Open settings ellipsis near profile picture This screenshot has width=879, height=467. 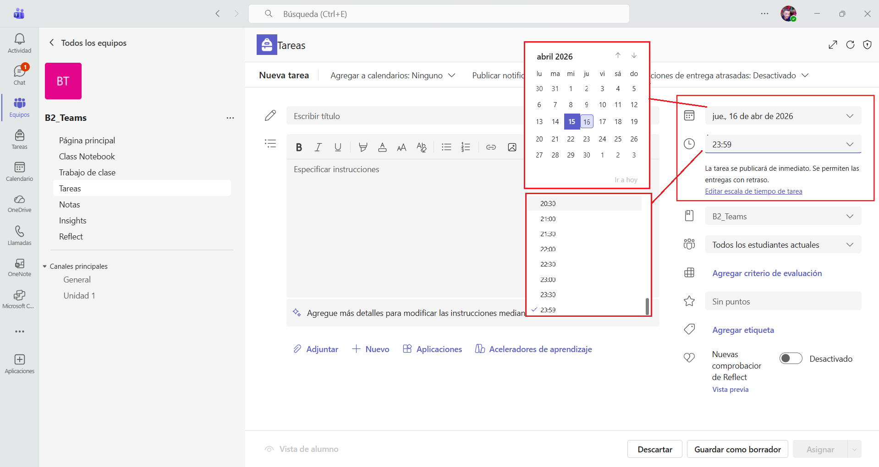click(764, 14)
